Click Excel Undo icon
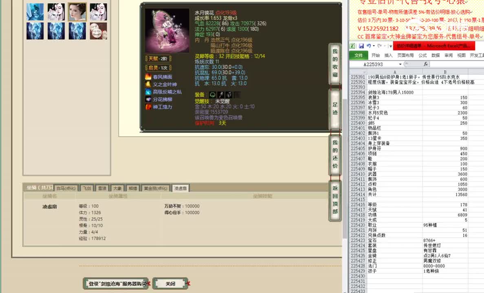 pos(369,46)
